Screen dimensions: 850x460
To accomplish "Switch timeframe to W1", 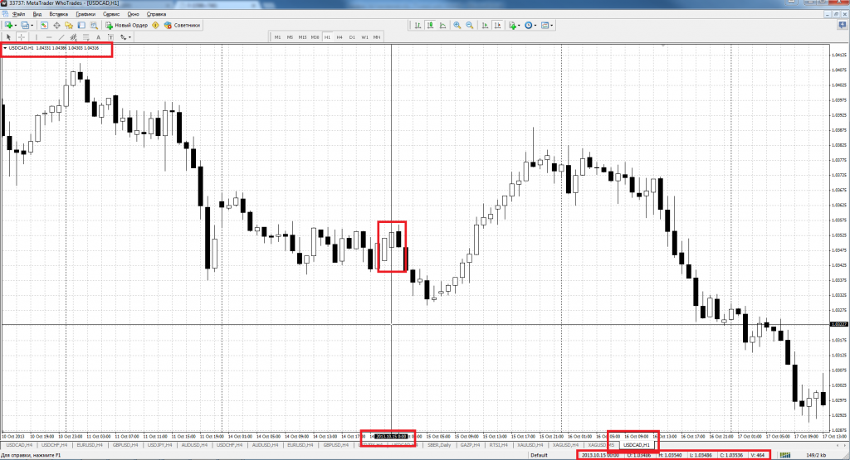I will pos(364,37).
